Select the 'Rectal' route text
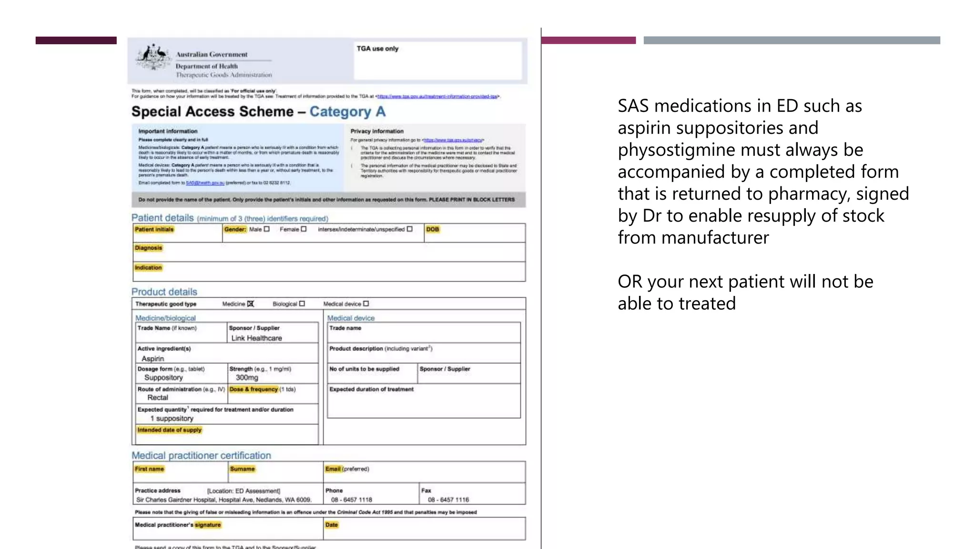Image resolution: width=976 pixels, height=549 pixels. (x=158, y=397)
